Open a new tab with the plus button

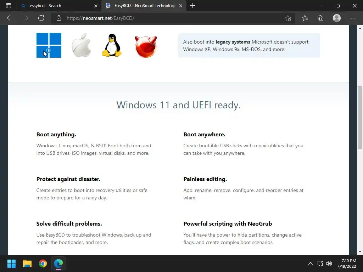click(192, 6)
